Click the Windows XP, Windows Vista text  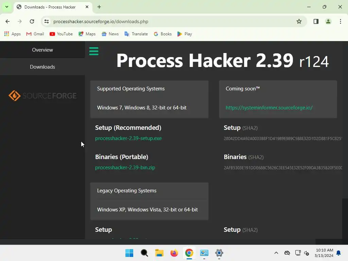click(147, 209)
